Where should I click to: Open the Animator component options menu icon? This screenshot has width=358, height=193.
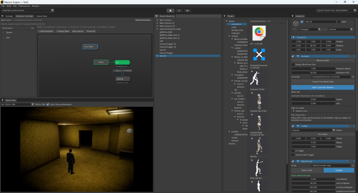tap(351, 56)
